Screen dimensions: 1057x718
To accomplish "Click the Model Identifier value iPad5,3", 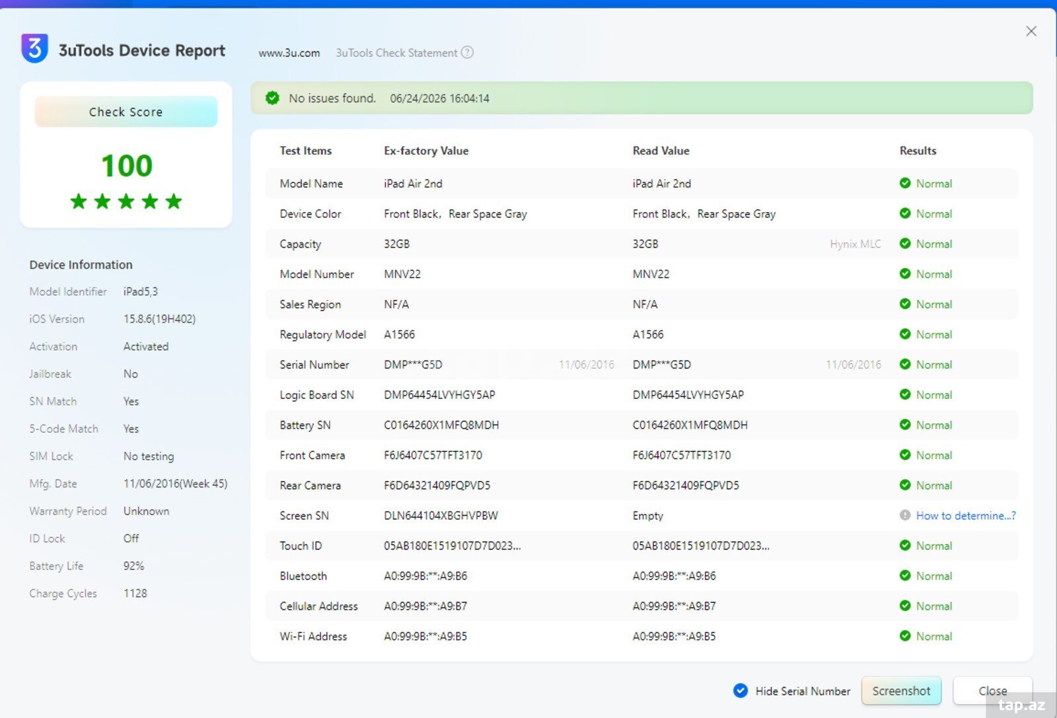I will tap(141, 292).
